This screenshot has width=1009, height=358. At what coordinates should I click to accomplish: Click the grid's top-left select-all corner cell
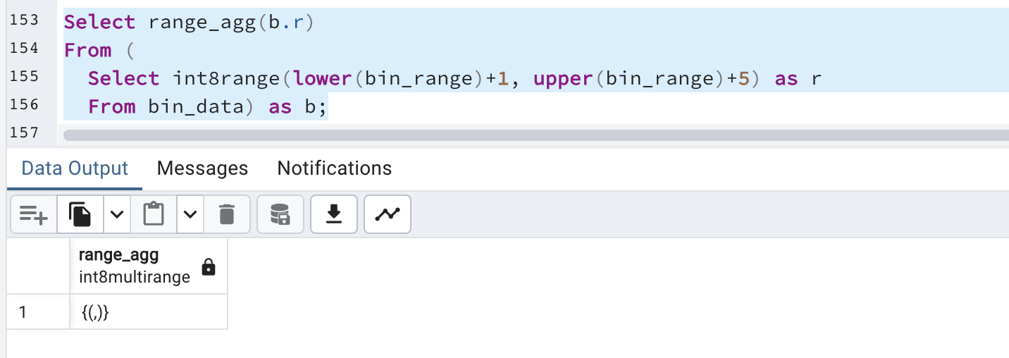pyautogui.click(x=38, y=266)
